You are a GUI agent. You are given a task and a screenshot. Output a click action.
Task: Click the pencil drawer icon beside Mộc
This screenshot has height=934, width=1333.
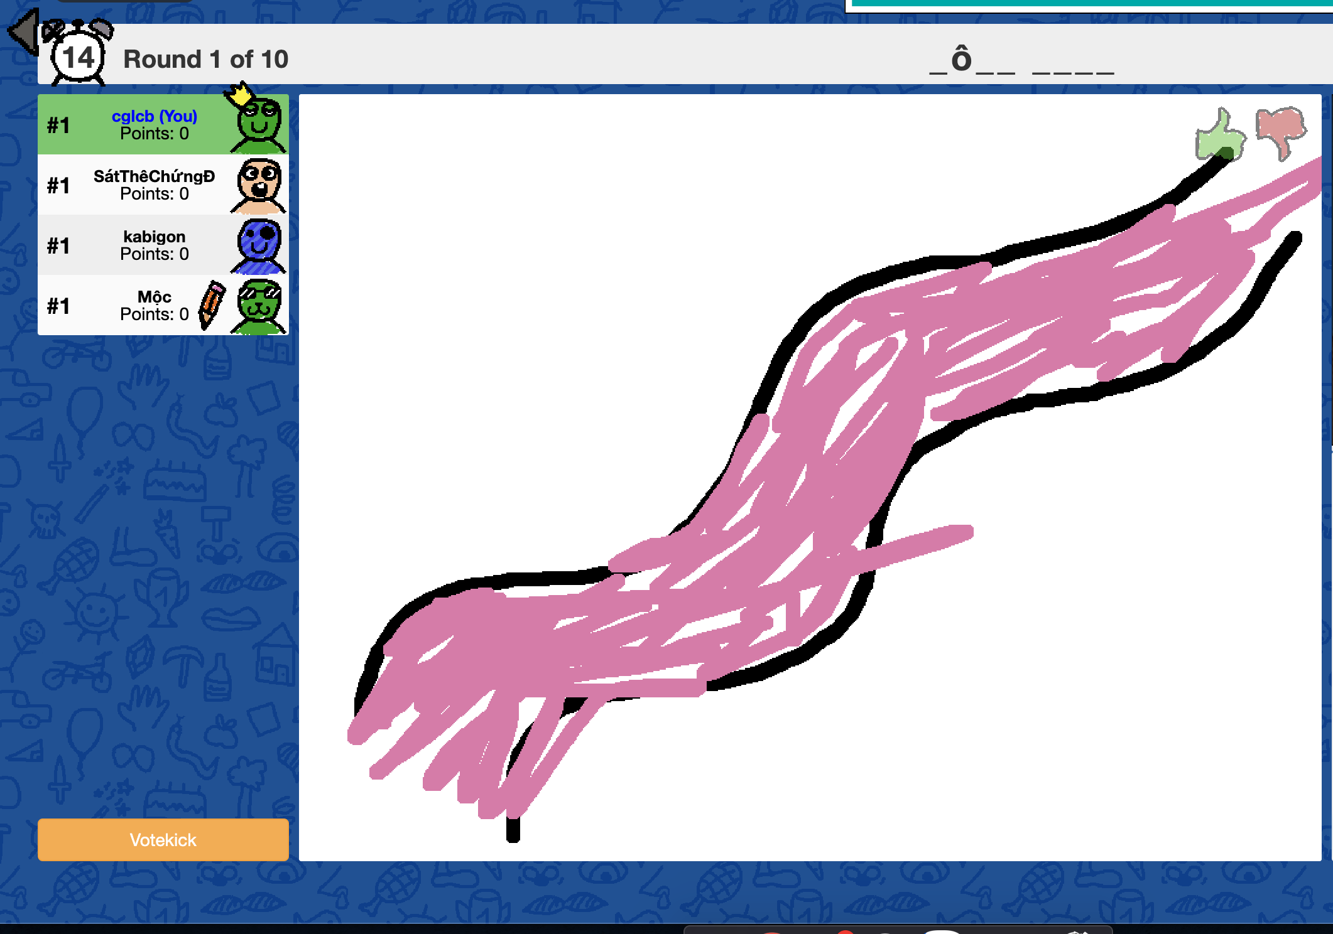tap(212, 304)
